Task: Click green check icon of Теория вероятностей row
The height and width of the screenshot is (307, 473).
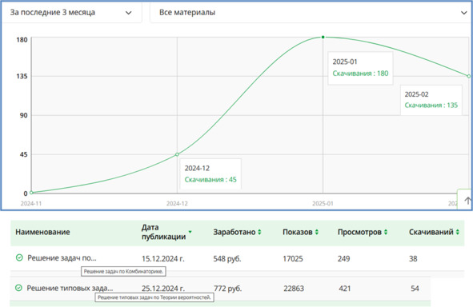Action: click(18, 288)
